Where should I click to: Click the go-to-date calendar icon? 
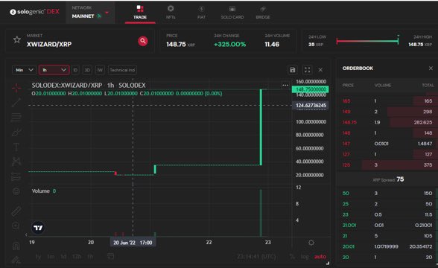pyautogui.click(x=110, y=256)
